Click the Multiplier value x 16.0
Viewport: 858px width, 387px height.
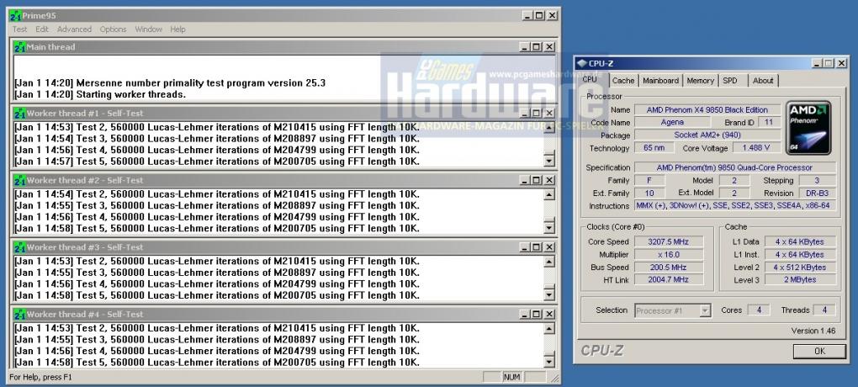(668, 255)
